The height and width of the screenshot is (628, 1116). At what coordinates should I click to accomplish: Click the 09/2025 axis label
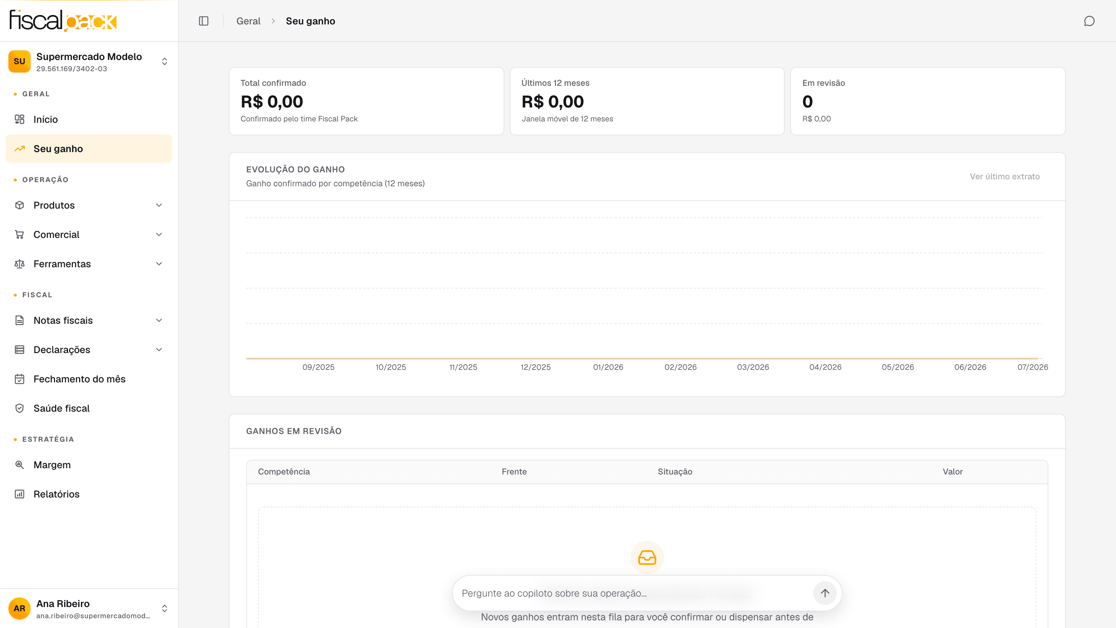(318, 367)
